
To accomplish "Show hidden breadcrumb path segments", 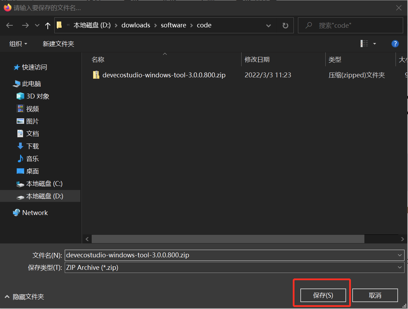I will 68,25.
